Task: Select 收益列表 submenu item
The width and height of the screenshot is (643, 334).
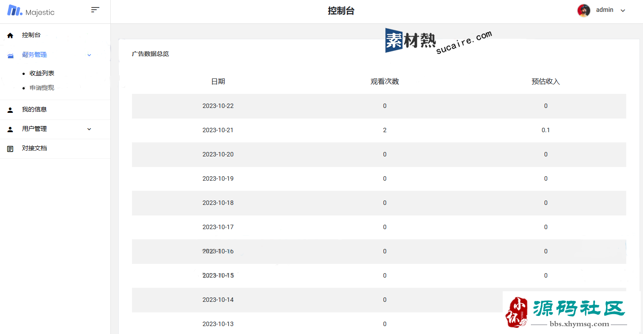Action: (x=42, y=73)
